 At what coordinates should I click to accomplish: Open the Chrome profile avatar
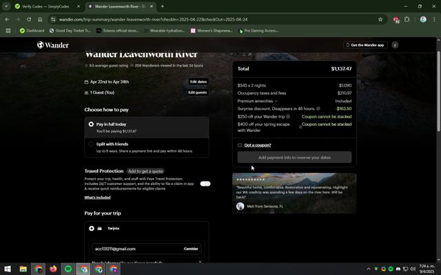(423, 19)
